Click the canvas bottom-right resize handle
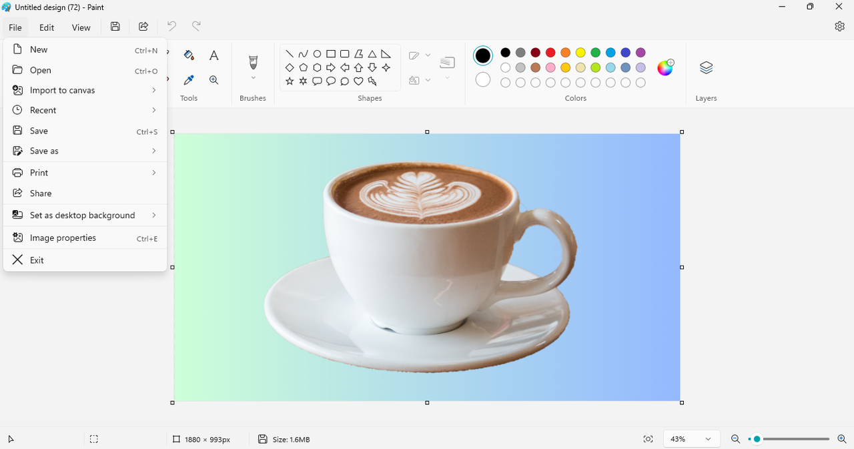Viewport: 854px width, 449px height. [682, 403]
